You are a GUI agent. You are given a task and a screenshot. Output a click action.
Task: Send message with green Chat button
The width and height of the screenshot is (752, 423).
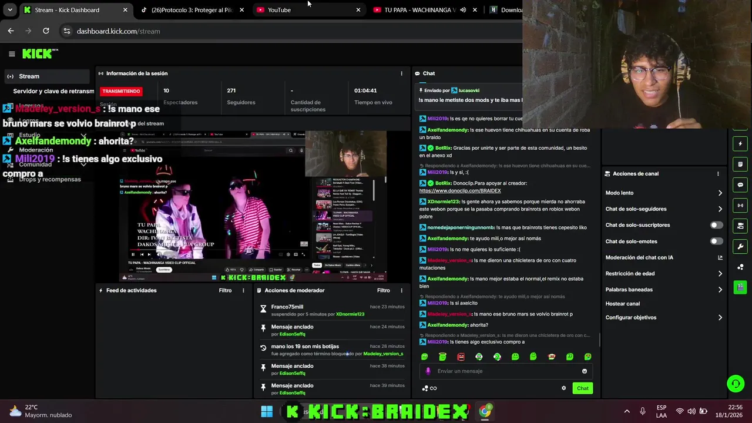(x=582, y=388)
